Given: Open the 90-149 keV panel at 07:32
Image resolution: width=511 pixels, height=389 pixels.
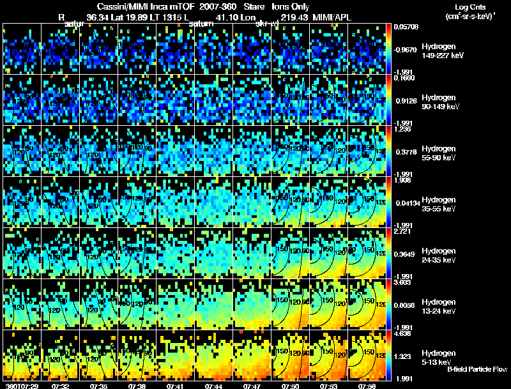Looking at the screenshot, I should tap(60, 100).
